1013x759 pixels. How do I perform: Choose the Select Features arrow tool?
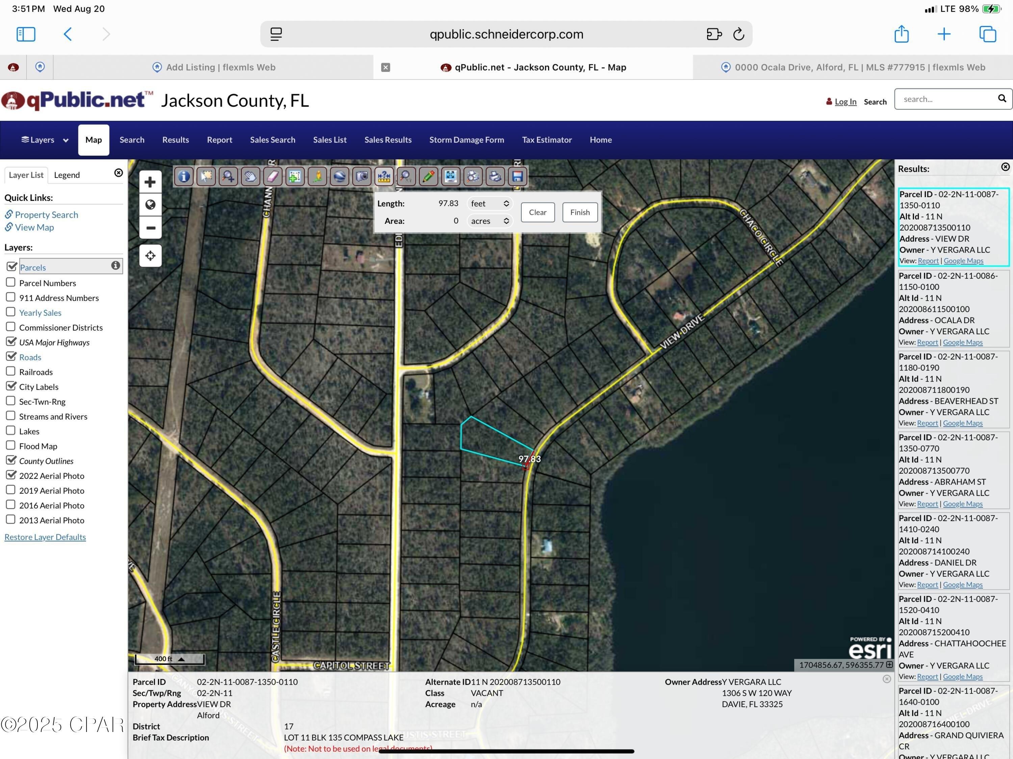tap(206, 176)
